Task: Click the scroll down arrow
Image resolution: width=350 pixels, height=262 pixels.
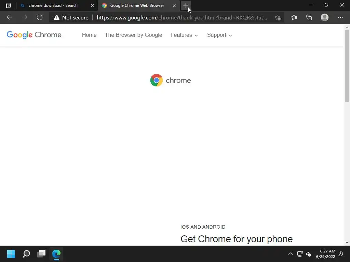Action: click(x=347, y=243)
